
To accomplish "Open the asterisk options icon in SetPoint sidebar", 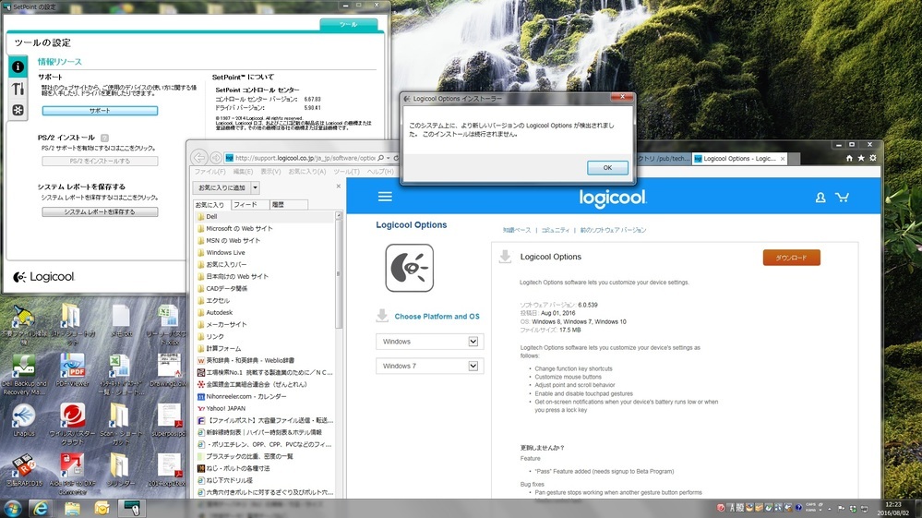I will click(18, 110).
